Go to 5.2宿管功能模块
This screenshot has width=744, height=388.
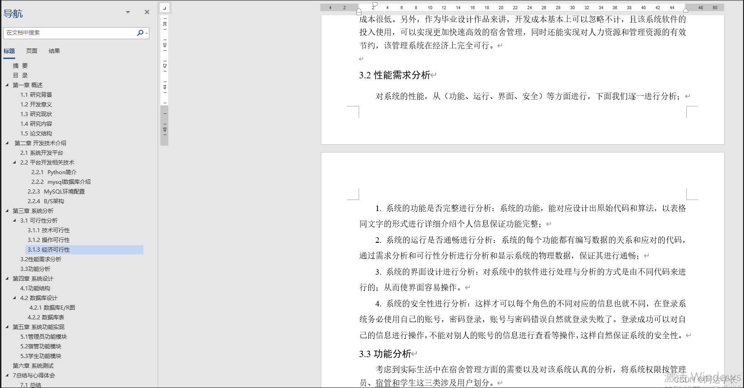pyautogui.click(x=41, y=346)
